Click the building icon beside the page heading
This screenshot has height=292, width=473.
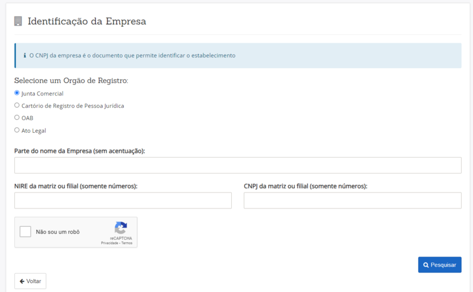point(18,21)
